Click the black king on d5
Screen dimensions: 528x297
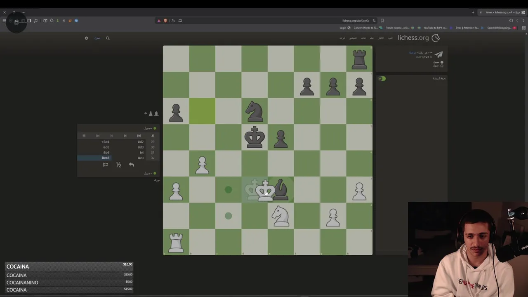[x=255, y=137]
